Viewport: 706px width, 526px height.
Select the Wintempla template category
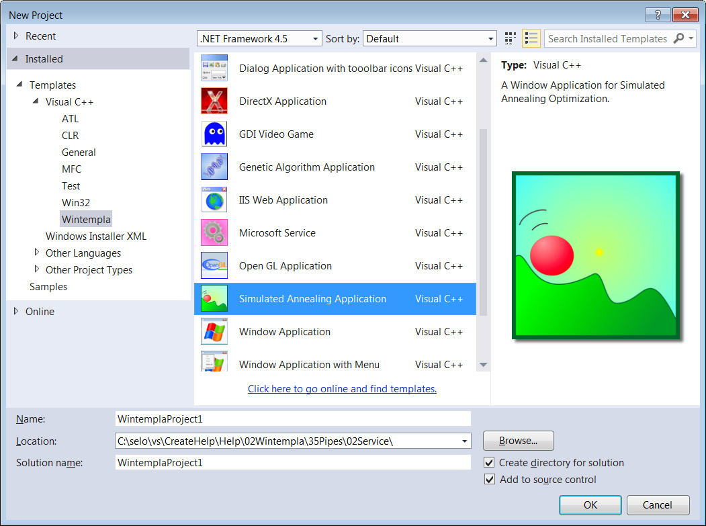pyautogui.click(x=86, y=219)
